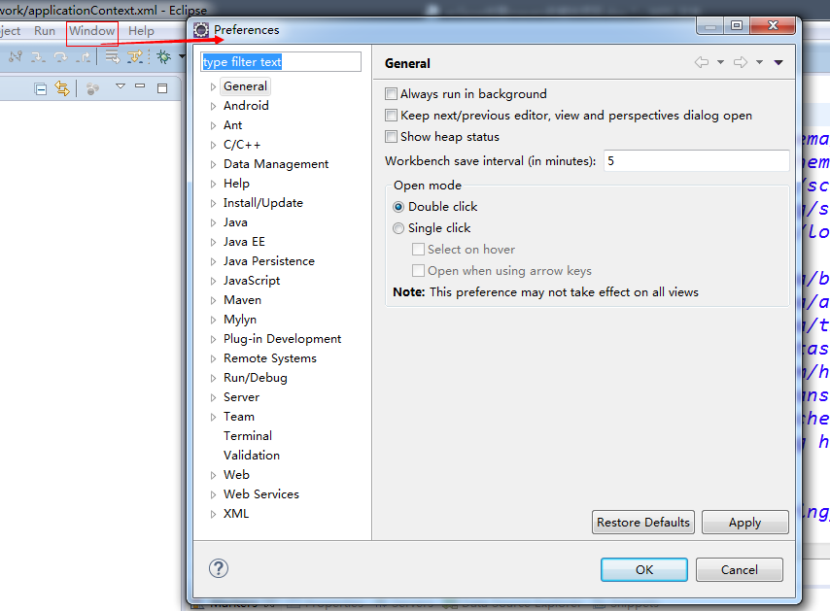Click the Preferences dialog title icon
The image size is (830, 611).
tap(200, 30)
